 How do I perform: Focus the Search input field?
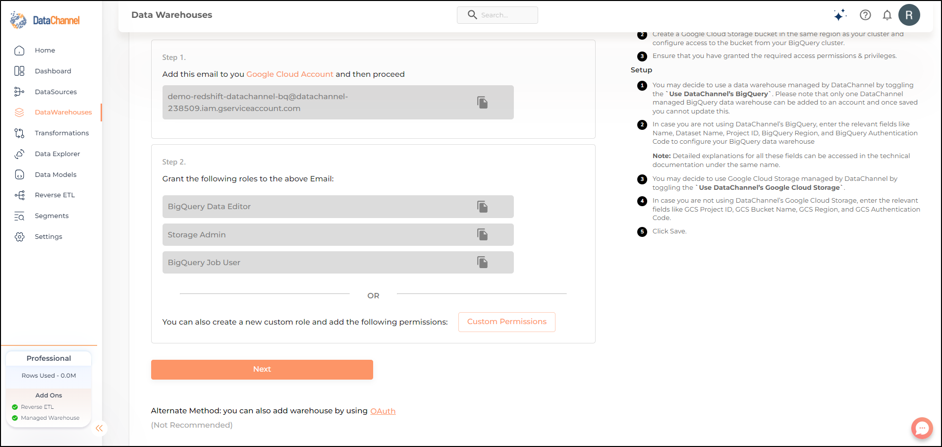[498, 15]
